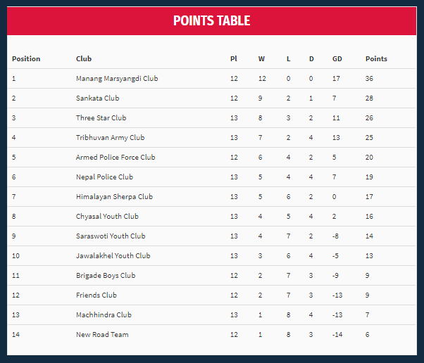Screen dimensions: 424x363
Task: Click the Pl column header
Action: tap(234, 59)
